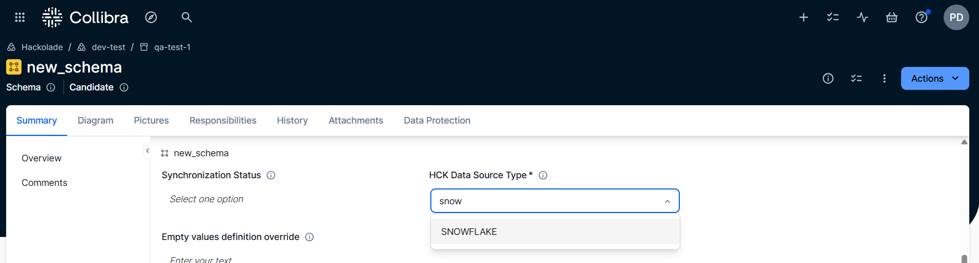Click the plus create icon
979x263 pixels.
point(803,17)
